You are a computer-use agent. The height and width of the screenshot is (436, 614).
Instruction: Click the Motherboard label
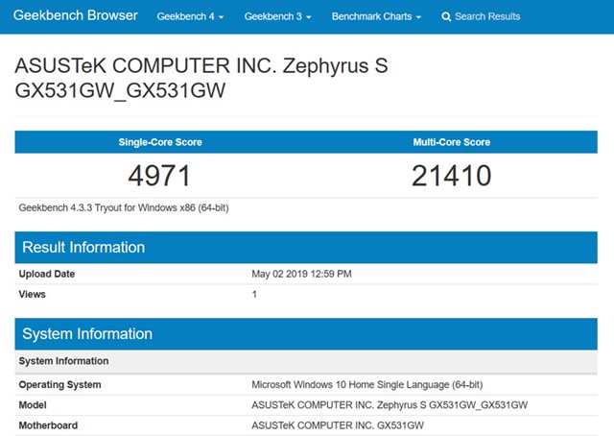(x=48, y=425)
